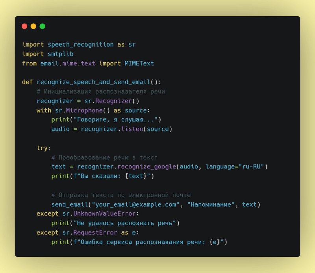Click 'recognize_google' method call

(x=147, y=167)
